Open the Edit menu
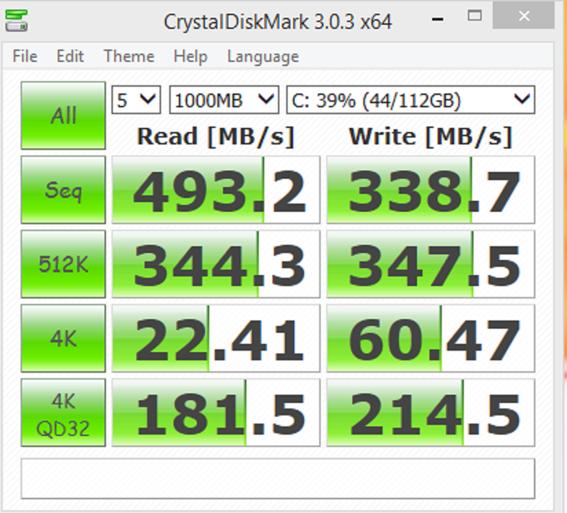Image resolution: width=567 pixels, height=513 pixels. [x=70, y=56]
